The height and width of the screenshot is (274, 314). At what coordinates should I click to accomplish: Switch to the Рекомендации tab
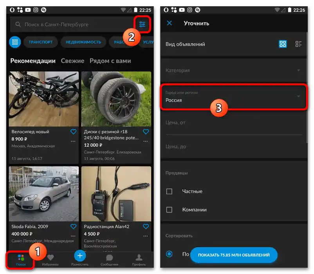click(x=33, y=61)
